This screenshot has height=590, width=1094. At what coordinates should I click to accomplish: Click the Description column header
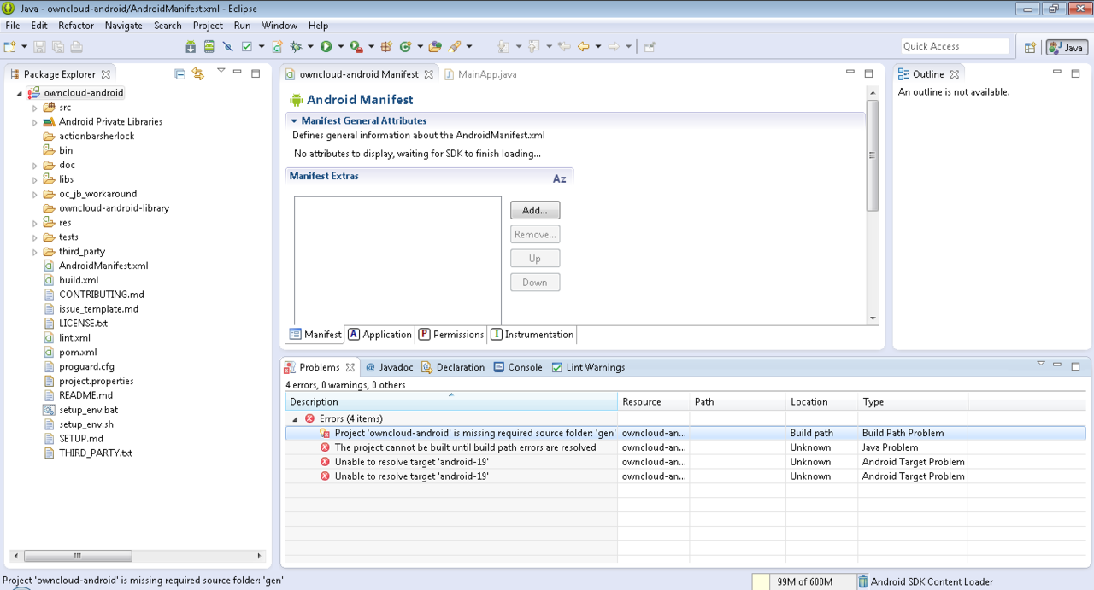pyautogui.click(x=451, y=401)
